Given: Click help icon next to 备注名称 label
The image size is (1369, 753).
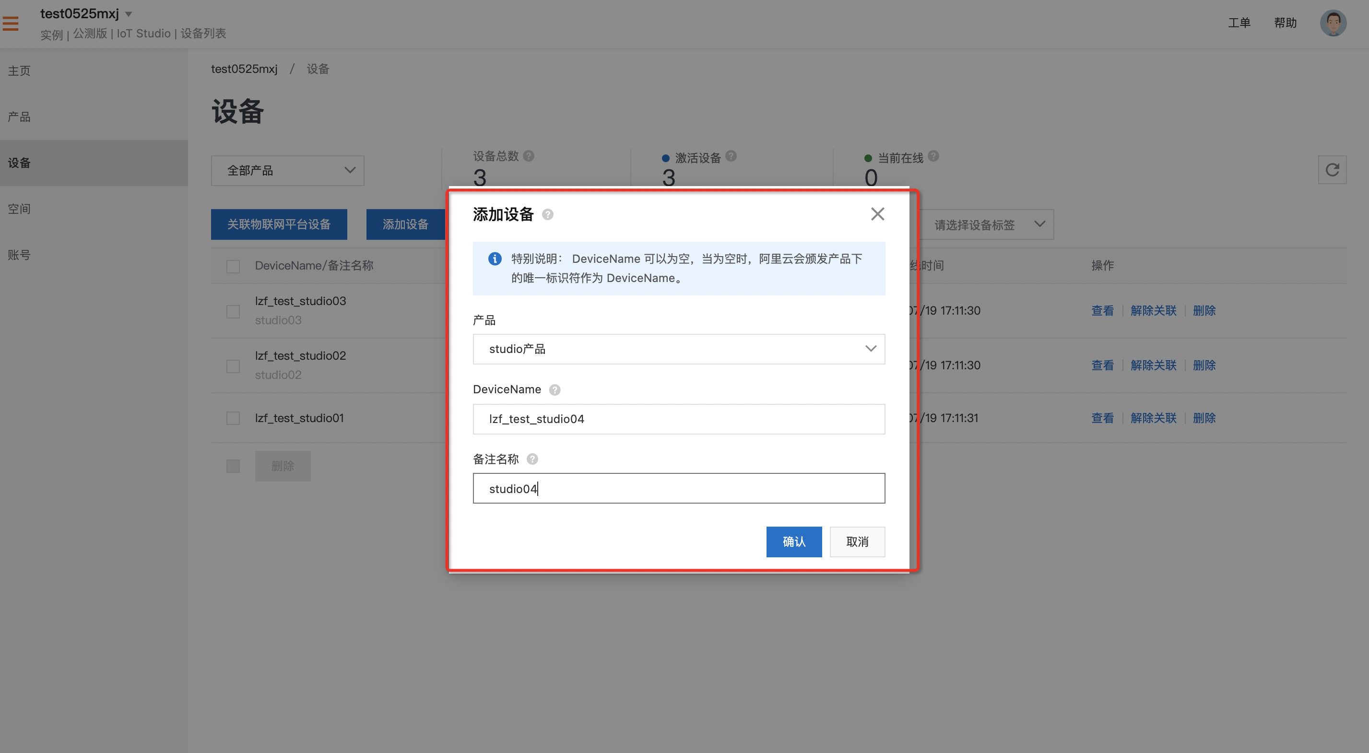Looking at the screenshot, I should pos(532,459).
